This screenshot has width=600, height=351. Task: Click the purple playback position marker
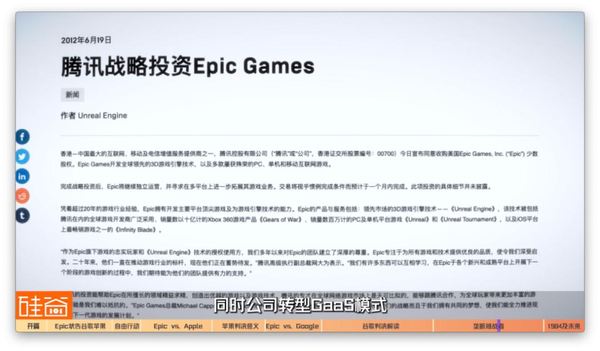498,326
